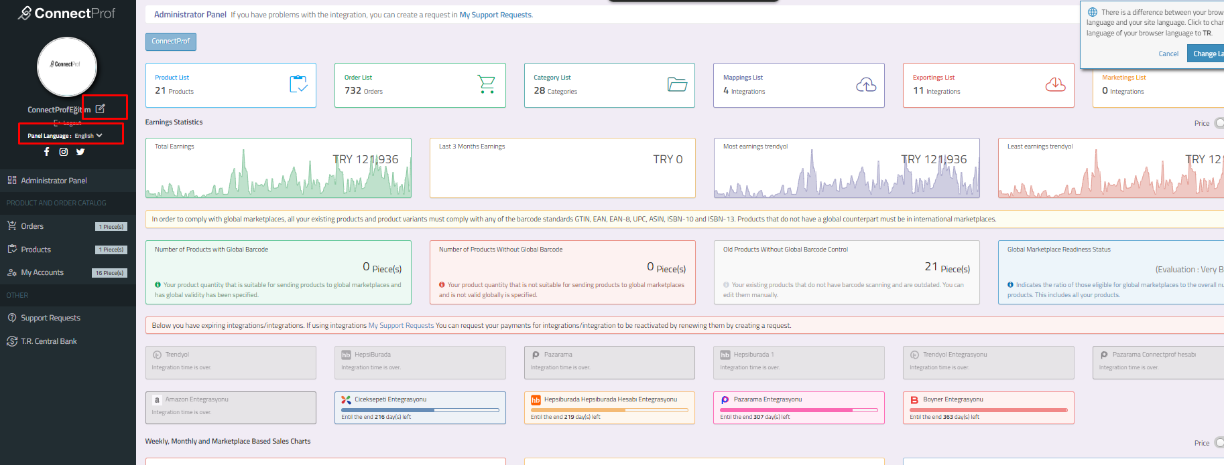
Task: Cancel the browser language popup
Action: (x=1168, y=54)
